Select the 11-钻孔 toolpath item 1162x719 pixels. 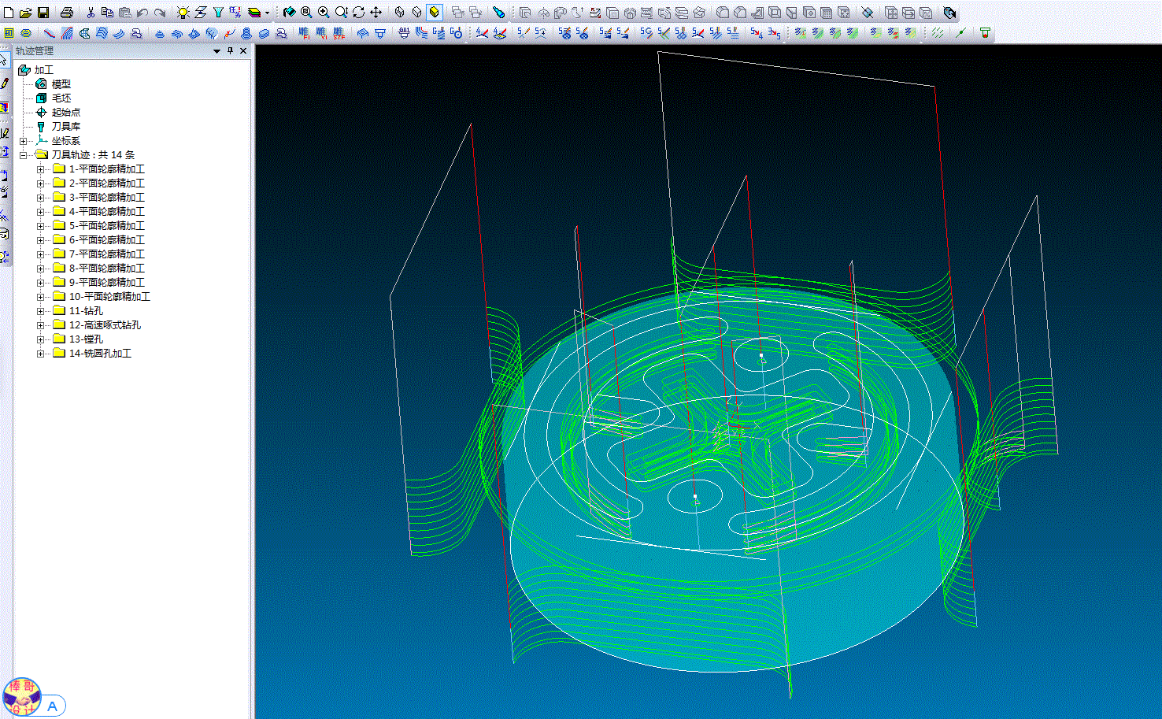coord(86,311)
